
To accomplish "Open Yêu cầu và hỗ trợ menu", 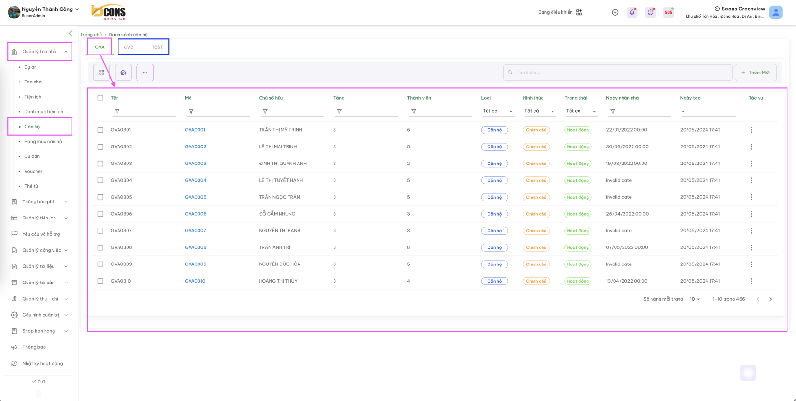I will click(x=41, y=234).
